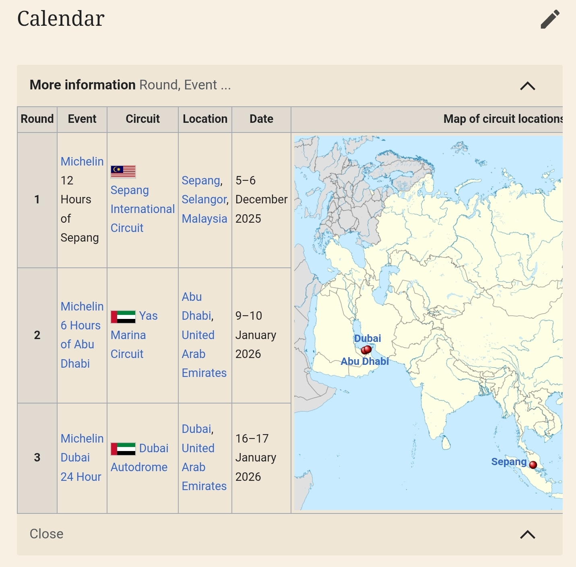The image size is (576, 567).
Task: Open the Dubai location link in round 3
Action: pyautogui.click(x=196, y=429)
